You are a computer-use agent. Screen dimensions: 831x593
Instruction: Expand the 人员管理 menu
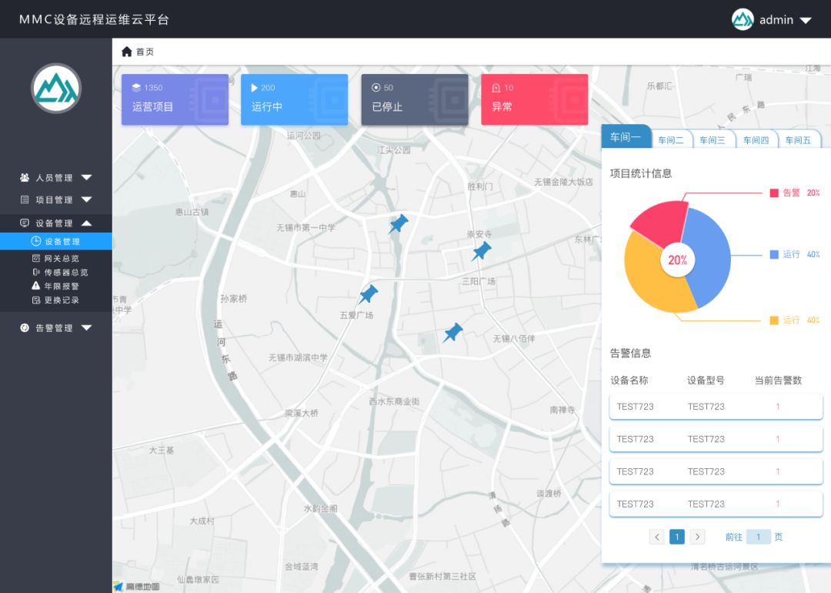pos(56,178)
